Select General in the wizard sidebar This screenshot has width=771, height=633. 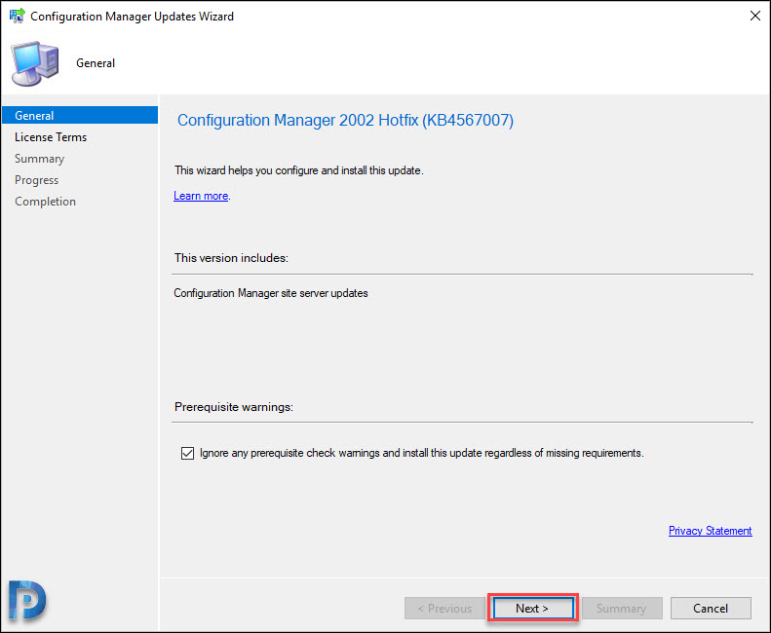(80, 115)
